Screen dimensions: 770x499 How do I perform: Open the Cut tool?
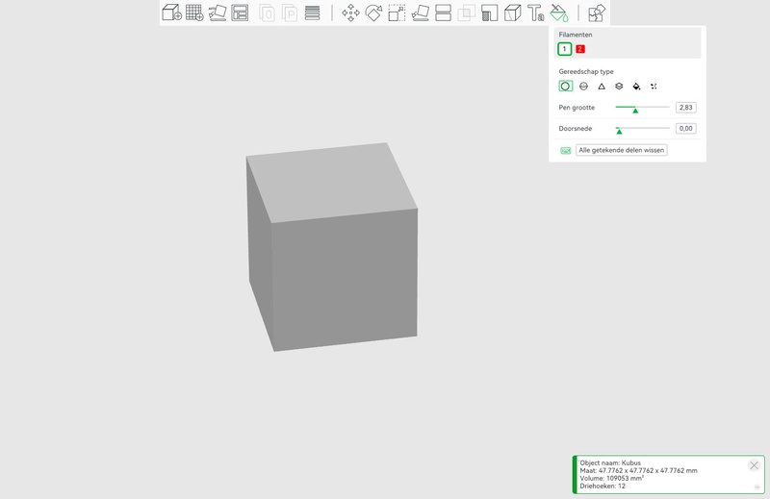click(443, 12)
